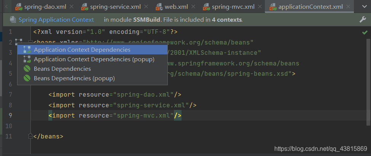Open Spring facet settings wrench icon
This screenshot has height=156, width=371.
[363, 20]
